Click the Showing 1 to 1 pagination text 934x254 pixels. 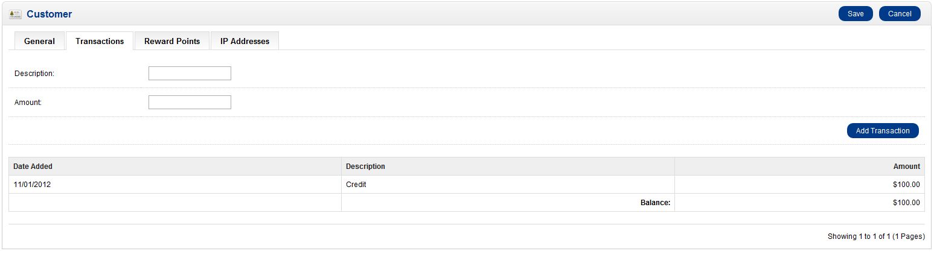pyautogui.click(x=875, y=237)
